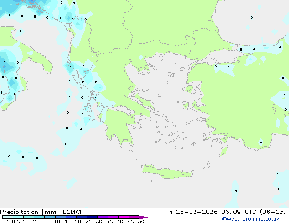
Task: Click the "25" legend scale label
Action: click(x=88, y=221)
